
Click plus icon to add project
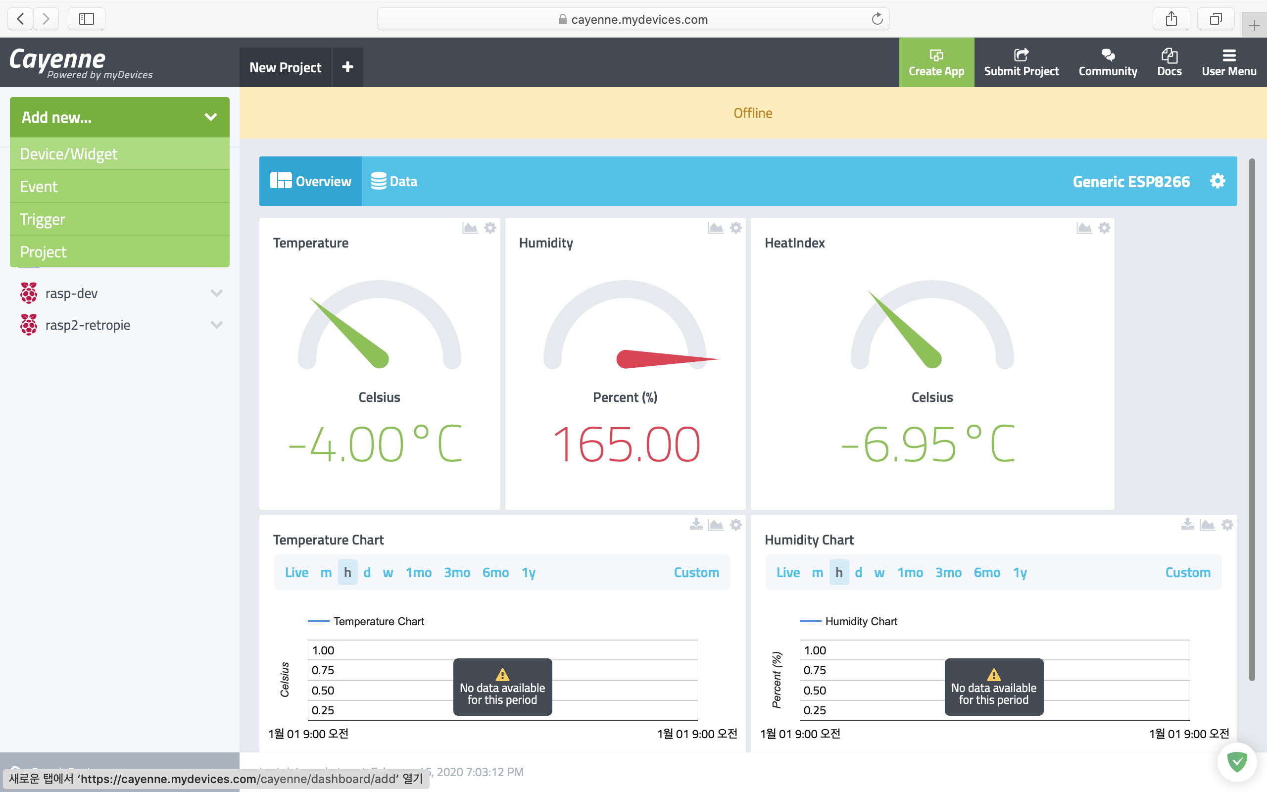pyautogui.click(x=347, y=67)
